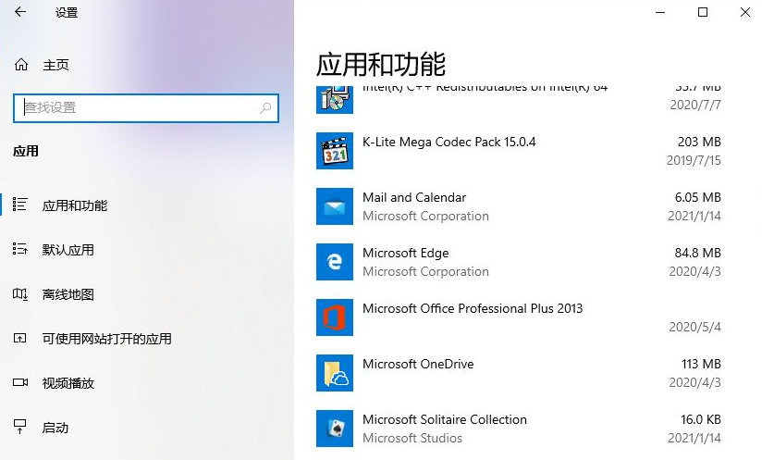Click the Microsoft Office 2013 icon
The image size is (762, 460).
point(334,317)
